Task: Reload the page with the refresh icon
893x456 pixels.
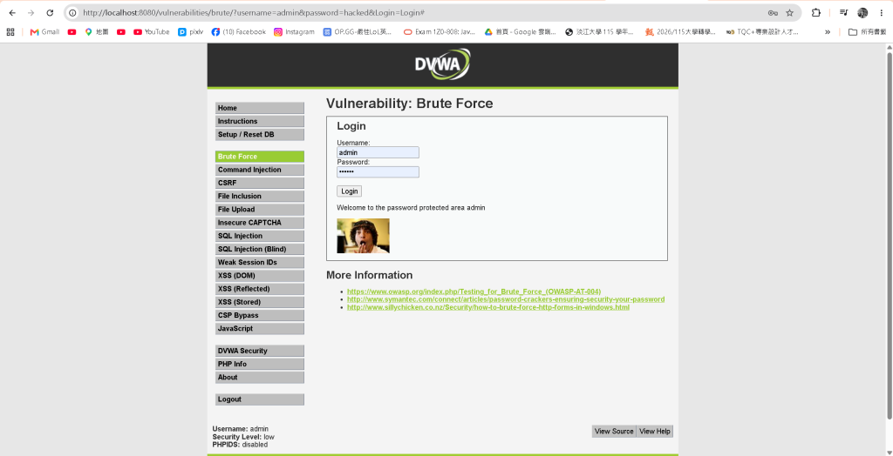Action: point(50,12)
